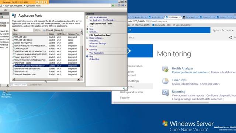Open Advanced Settings of application pool

pyautogui.click(x=98, y=43)
